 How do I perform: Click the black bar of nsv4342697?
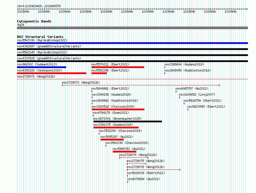[132, 49]
